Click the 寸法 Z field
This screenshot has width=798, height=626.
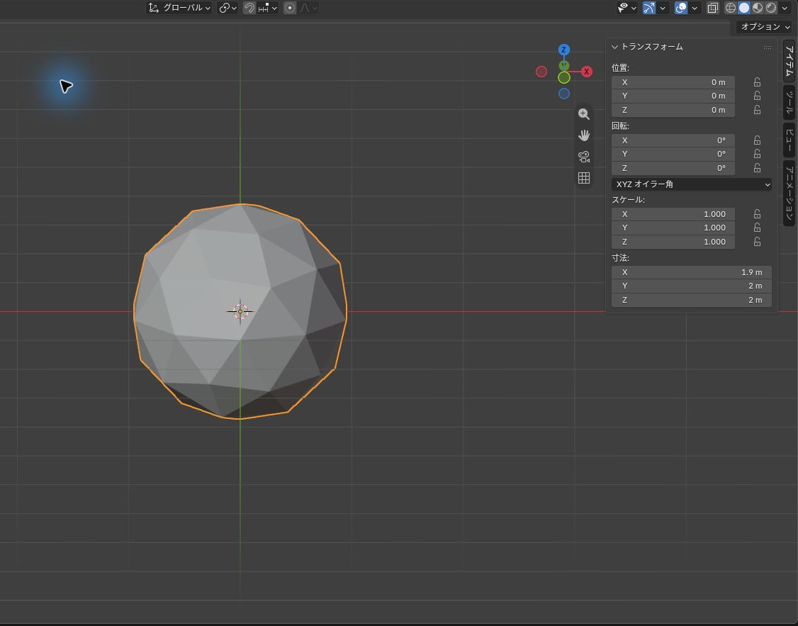(x=692, y=300)
